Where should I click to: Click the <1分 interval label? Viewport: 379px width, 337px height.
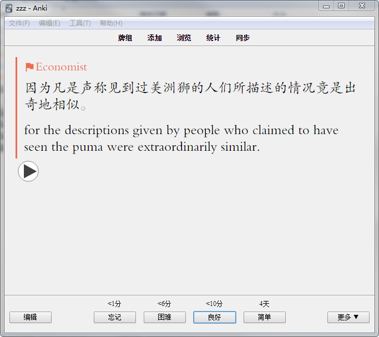(x=114, y=304)
